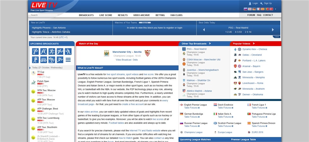The width and height of the screenshot is (309, 142).
Task: Click the Manchester City club crest
Action: pyautogui.click(x=107, y=53)
